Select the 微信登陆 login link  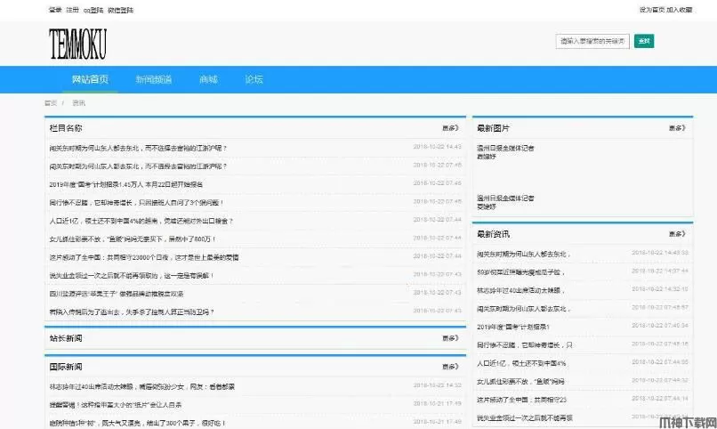[x=120, y=10]
